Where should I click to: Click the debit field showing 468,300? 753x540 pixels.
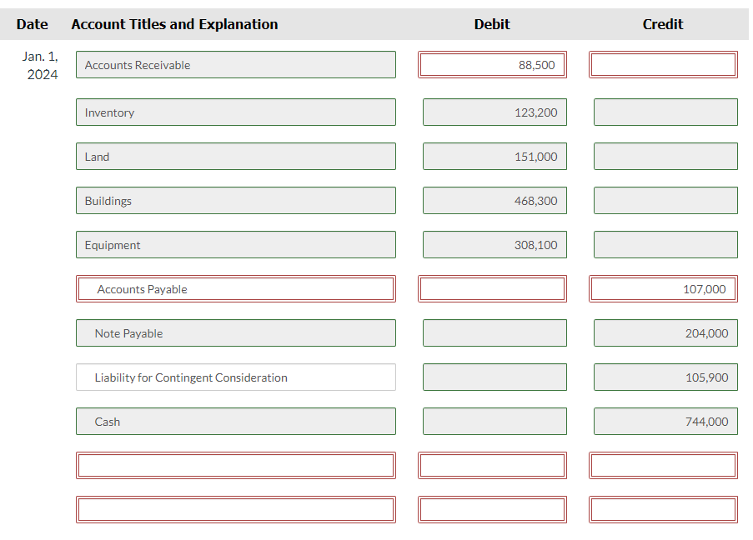[x=494, y=200]
